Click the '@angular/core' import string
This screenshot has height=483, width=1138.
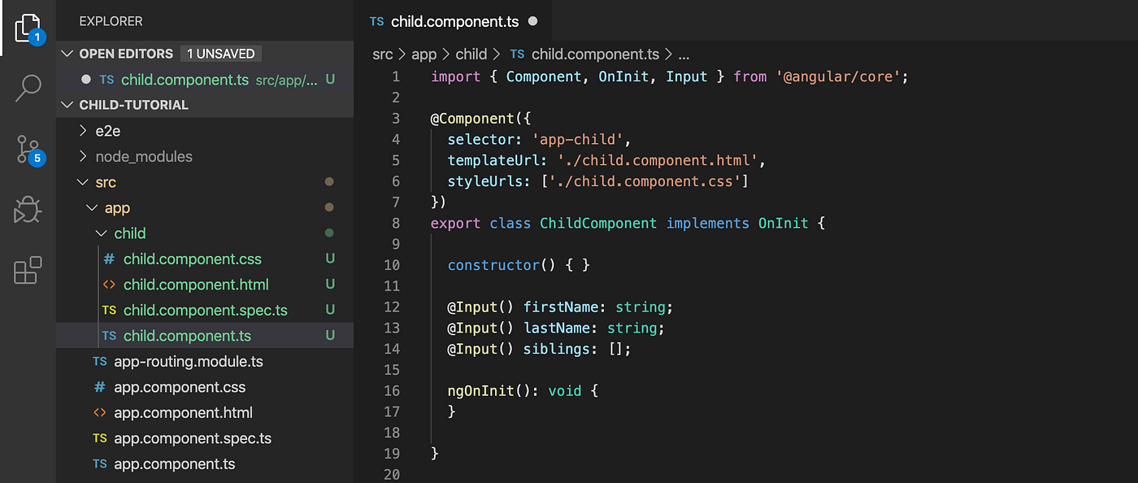click(x=838, y=76)
